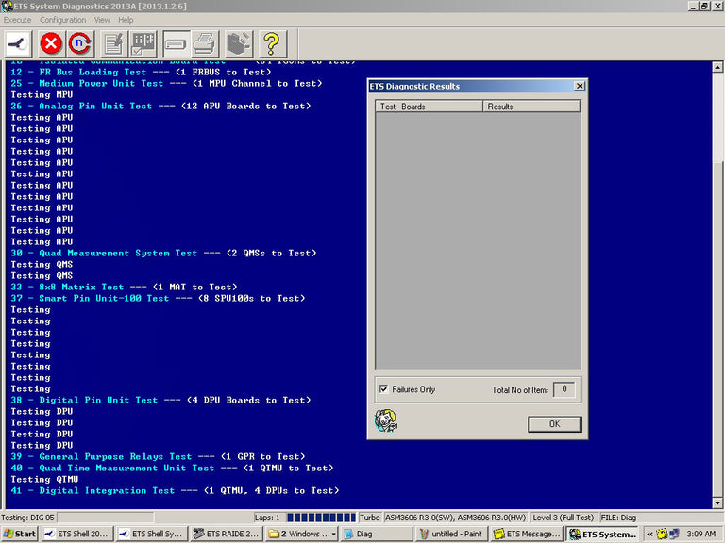
Task: Click the run test airplane icon
Action: (19, 44)
